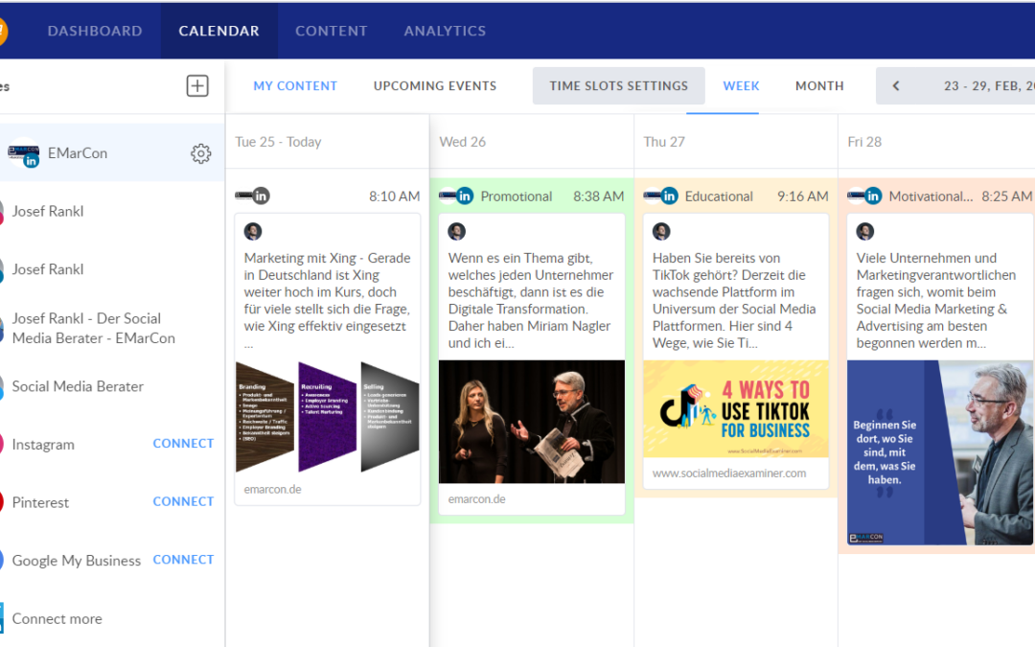Click the 'Wed 26' day header
This screenshot has width=1035, height=647.
[463, 142]
